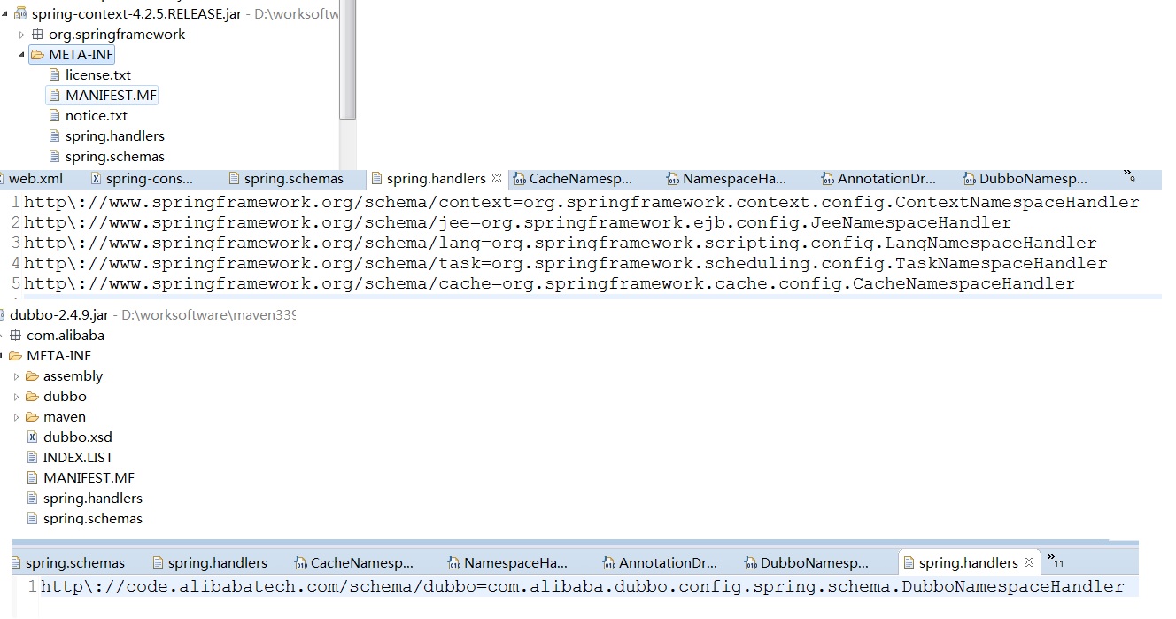
Task: Click line 5 CacheNamespaceHandler entry
Action: (549, 283)
